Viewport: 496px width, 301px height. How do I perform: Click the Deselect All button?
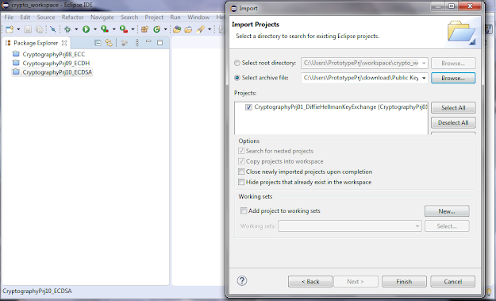coord(453,122)
